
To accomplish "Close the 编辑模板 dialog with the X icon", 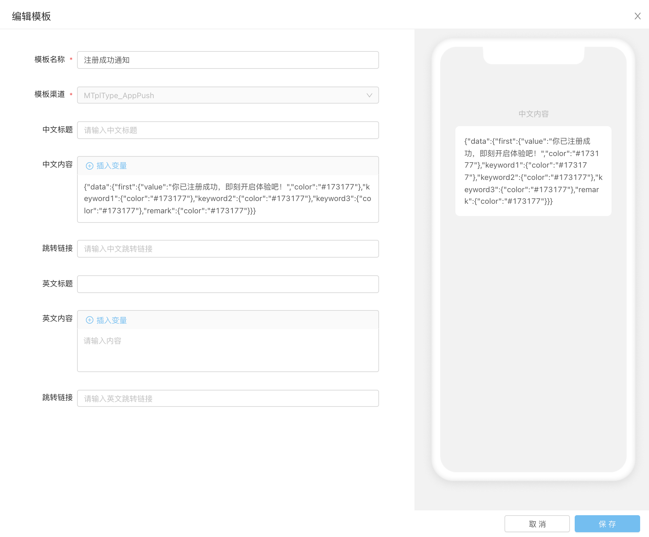I will [637, 16].
